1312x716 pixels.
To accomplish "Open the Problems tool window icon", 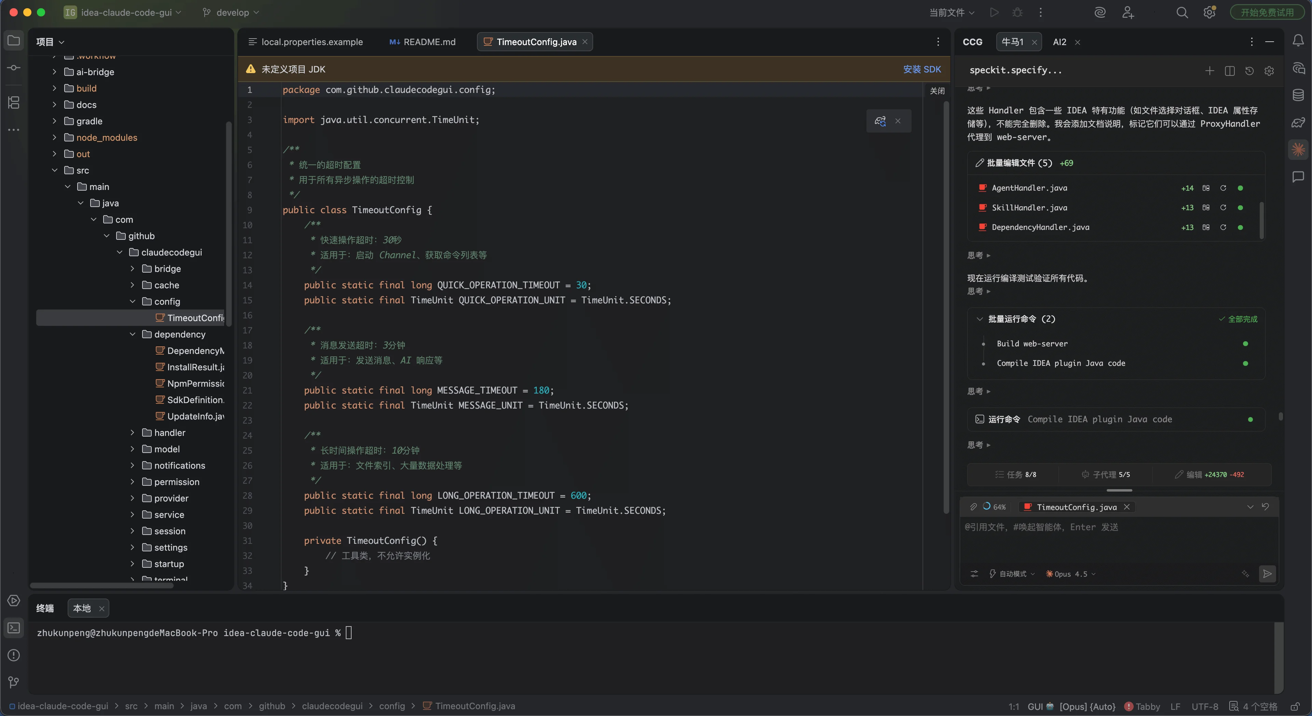I will pyautogui.click(x=14, y=655).
